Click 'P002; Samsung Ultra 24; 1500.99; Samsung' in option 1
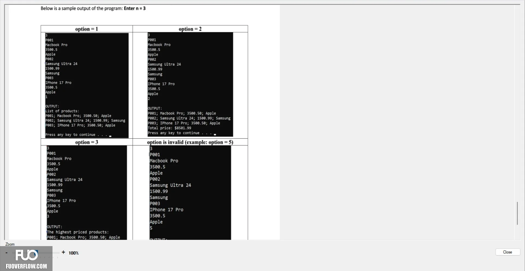The image size is (525, 271). [85, 121]
